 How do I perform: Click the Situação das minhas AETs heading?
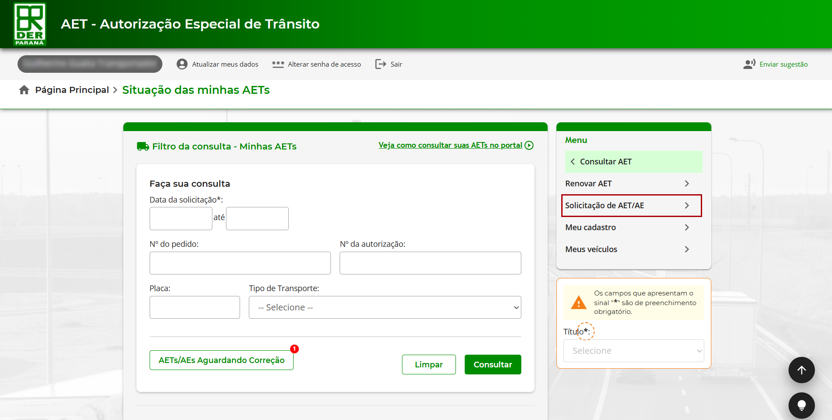196,90
